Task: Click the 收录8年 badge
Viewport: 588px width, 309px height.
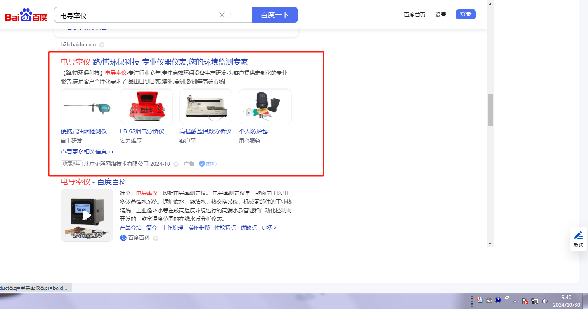Action: (71, 164)
